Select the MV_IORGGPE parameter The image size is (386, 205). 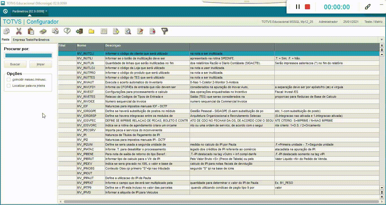tap(219, 111)
